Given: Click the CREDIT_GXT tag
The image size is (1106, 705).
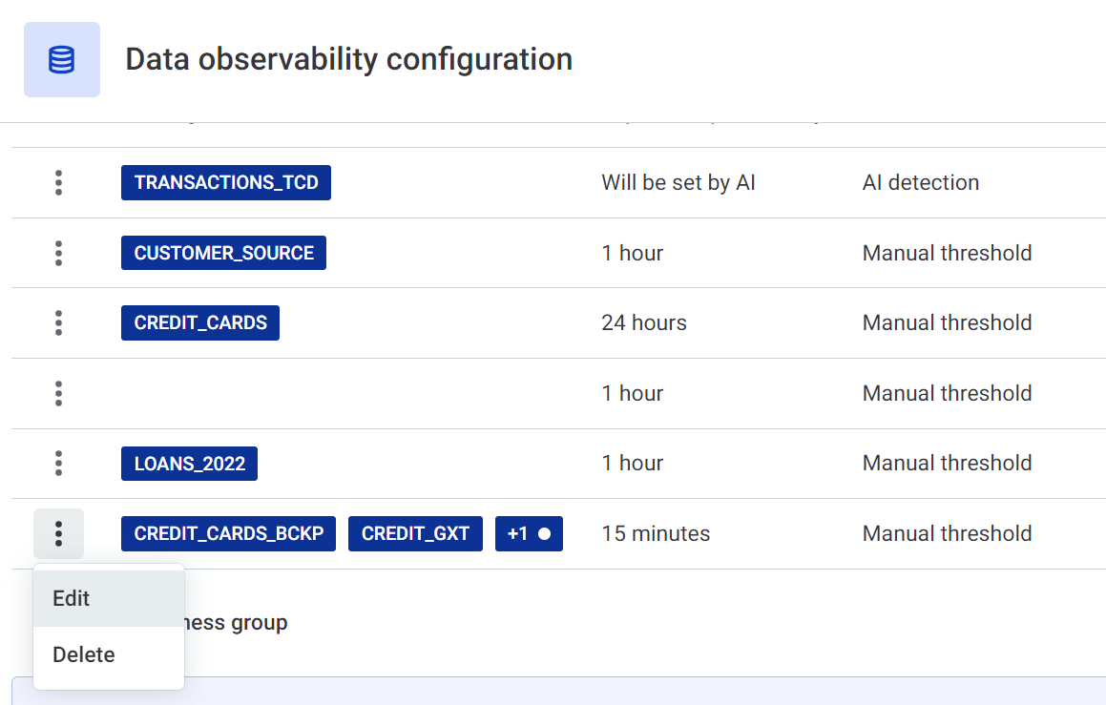Looking at the screenshot, I should click(415, 533).
